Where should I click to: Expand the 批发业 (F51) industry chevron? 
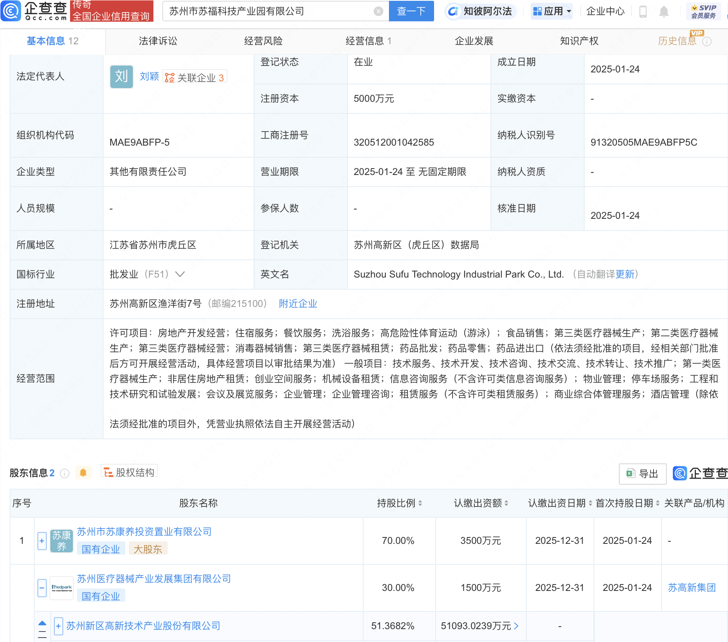(180, 274)
